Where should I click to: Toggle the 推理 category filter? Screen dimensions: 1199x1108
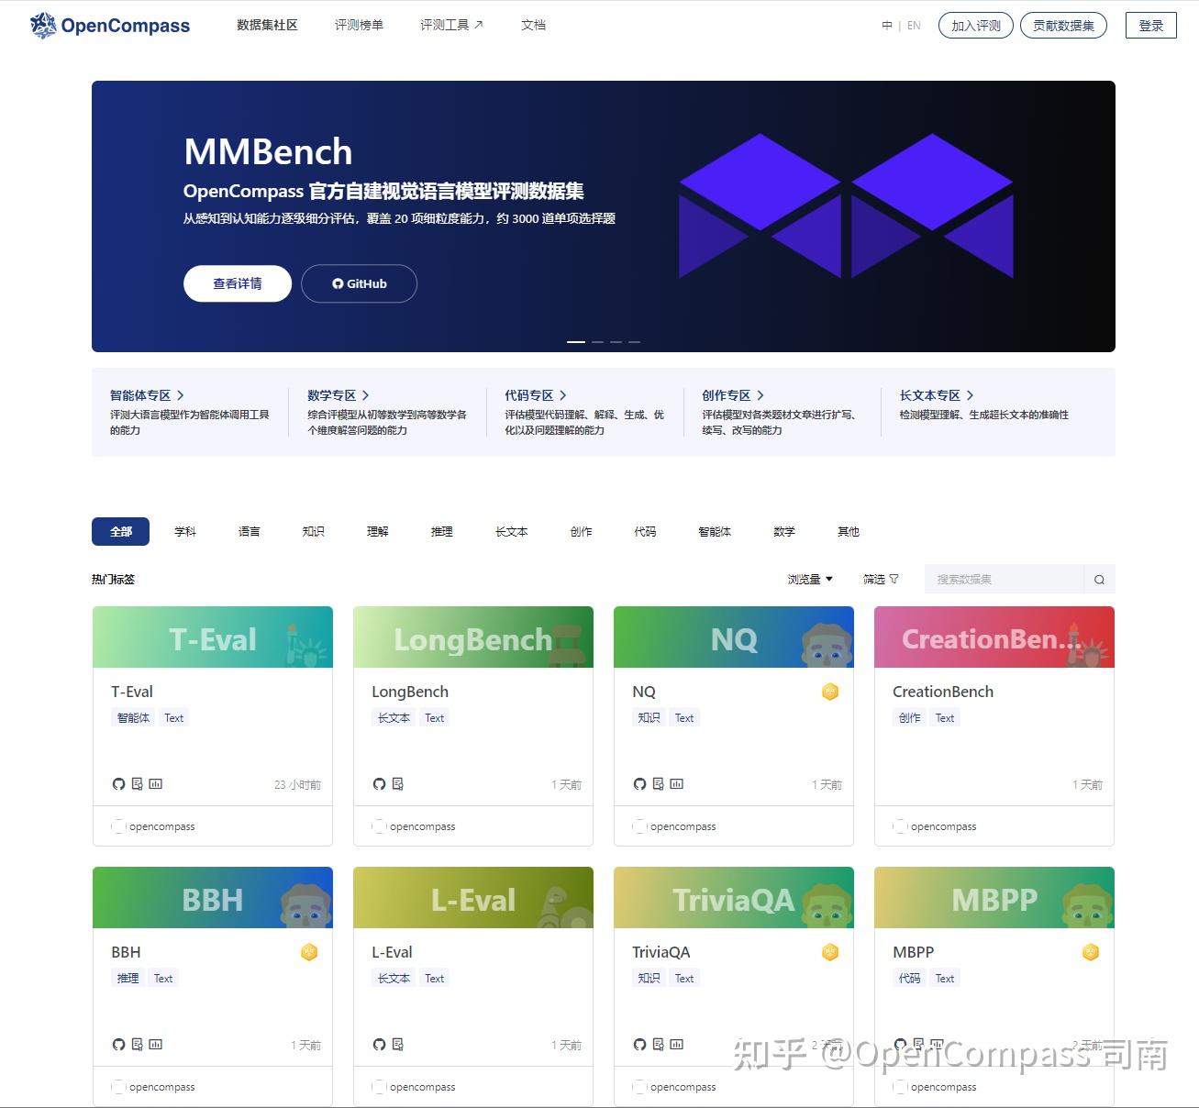(x=441, y=531)
